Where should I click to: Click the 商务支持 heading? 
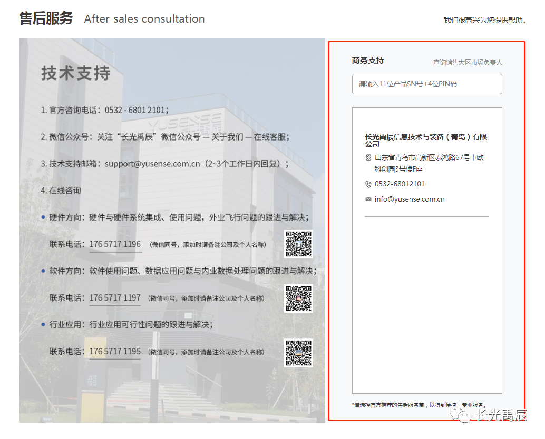click(368, 61)
